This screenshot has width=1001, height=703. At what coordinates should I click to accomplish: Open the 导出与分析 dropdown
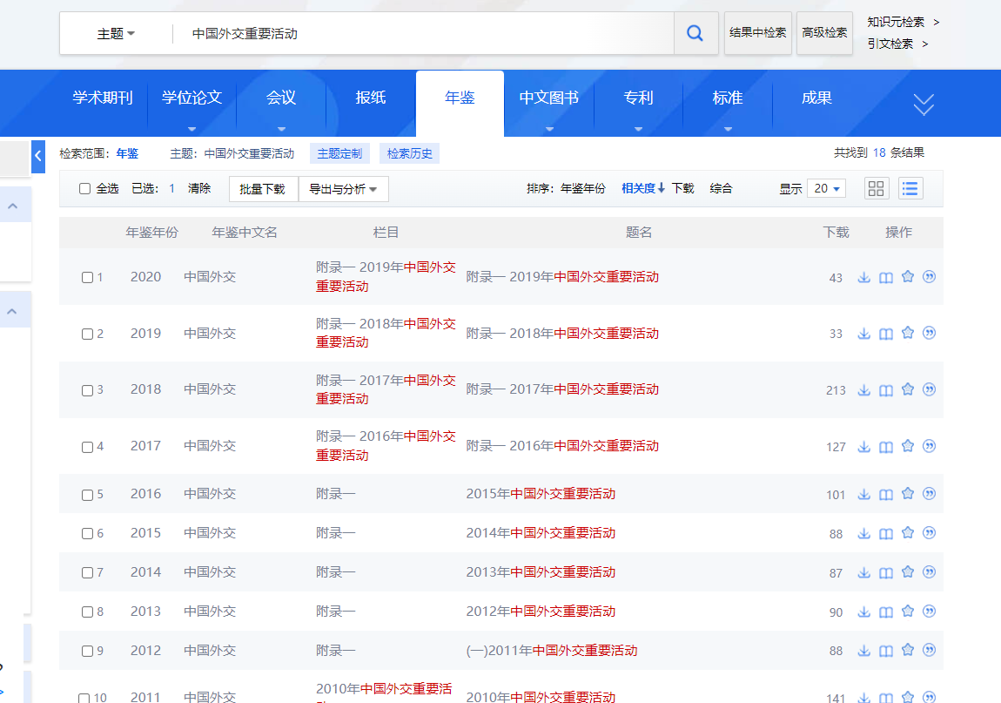tap(343, 189)
